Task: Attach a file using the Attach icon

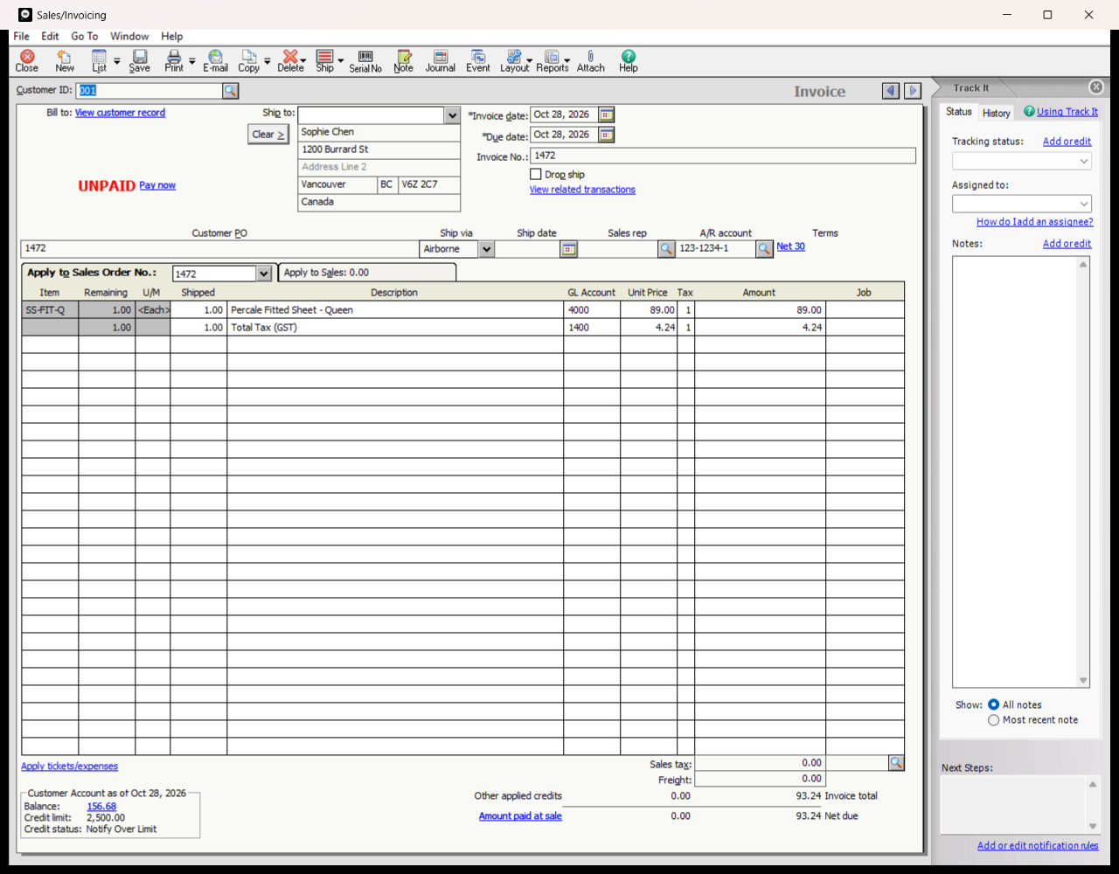Action: [591, 61]
